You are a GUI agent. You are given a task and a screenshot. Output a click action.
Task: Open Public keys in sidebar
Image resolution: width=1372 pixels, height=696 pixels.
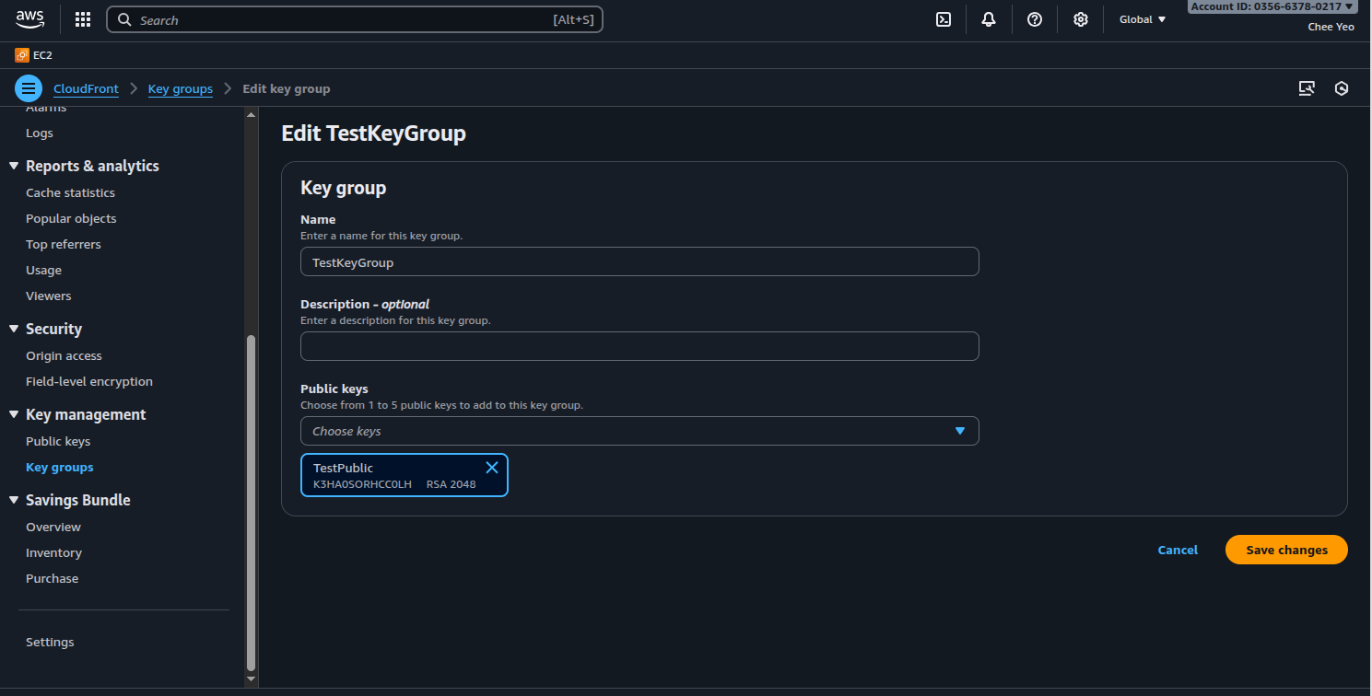pyautogui.click(x=58, y=441)
